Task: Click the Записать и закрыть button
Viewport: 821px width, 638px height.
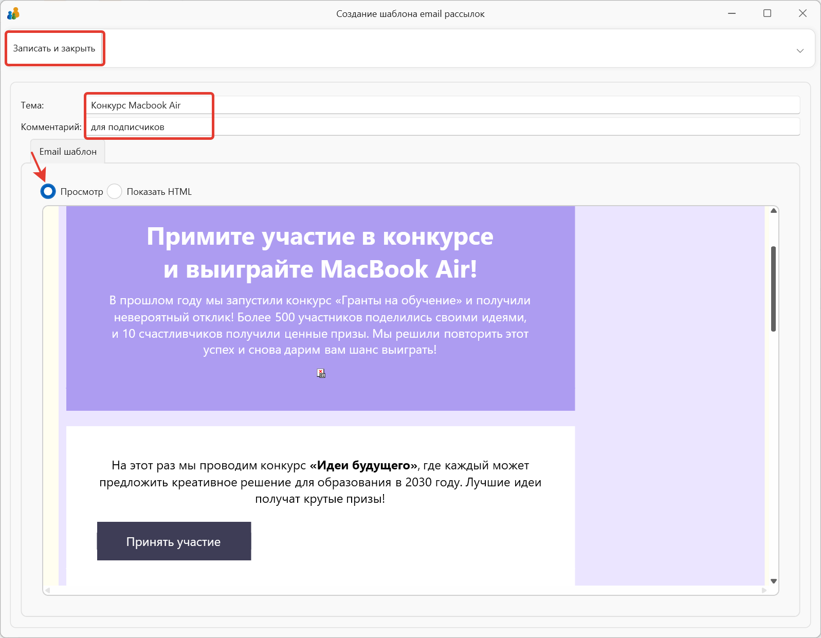Action: point(54,48)
